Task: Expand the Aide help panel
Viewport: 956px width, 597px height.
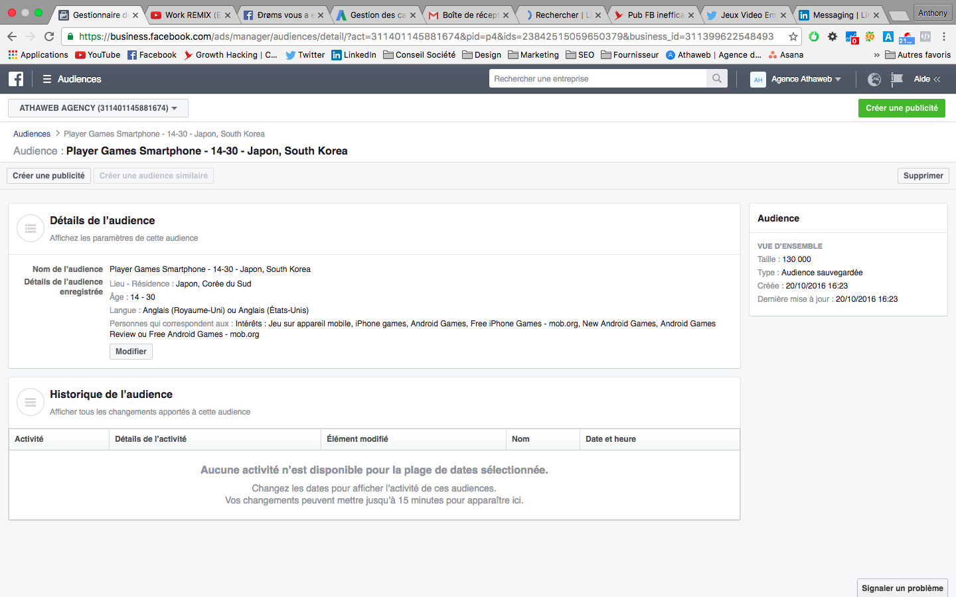Action: [x=927, y=79]
